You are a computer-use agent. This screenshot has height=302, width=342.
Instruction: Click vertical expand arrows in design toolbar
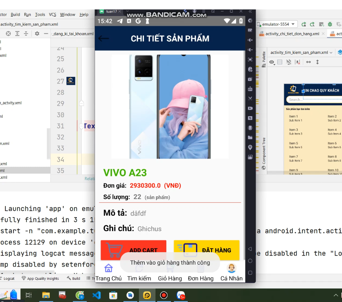[x=317, y=62]
